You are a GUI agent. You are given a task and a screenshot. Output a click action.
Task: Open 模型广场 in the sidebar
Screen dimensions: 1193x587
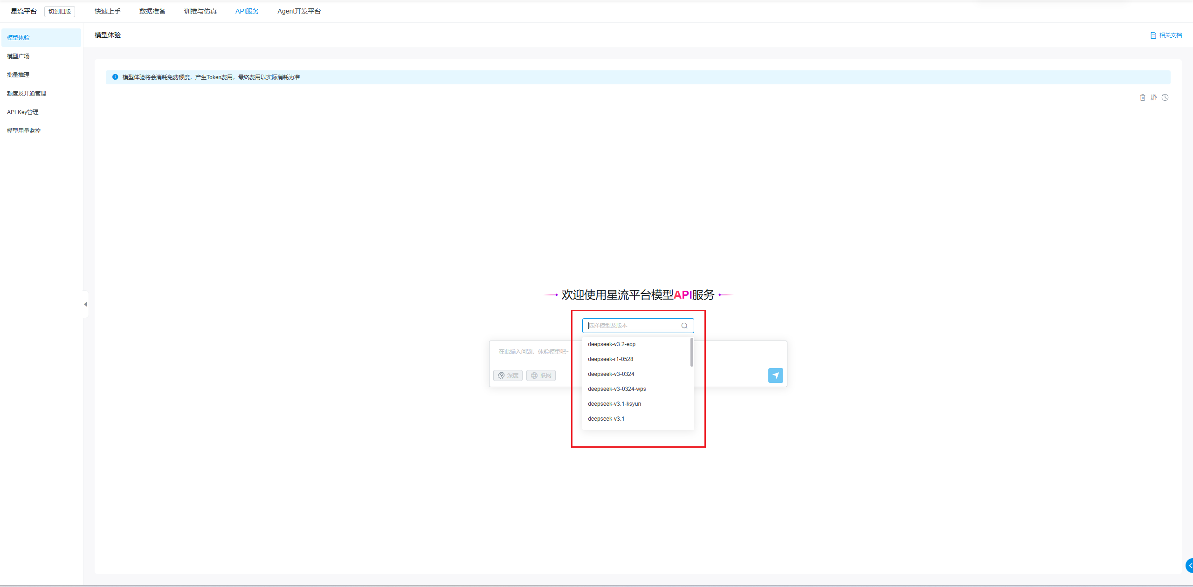(x=18, y=56)
